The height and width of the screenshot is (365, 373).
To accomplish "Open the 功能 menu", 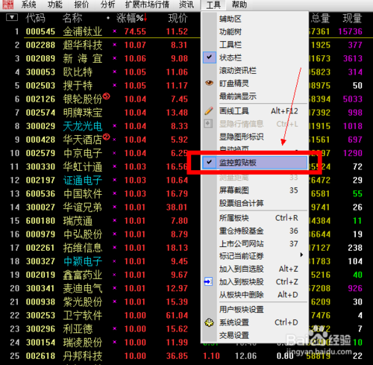I will point(55,4).
